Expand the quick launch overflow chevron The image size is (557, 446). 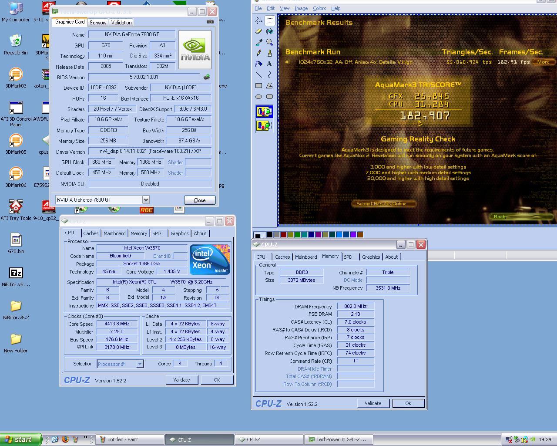click(x=86, y=438)
